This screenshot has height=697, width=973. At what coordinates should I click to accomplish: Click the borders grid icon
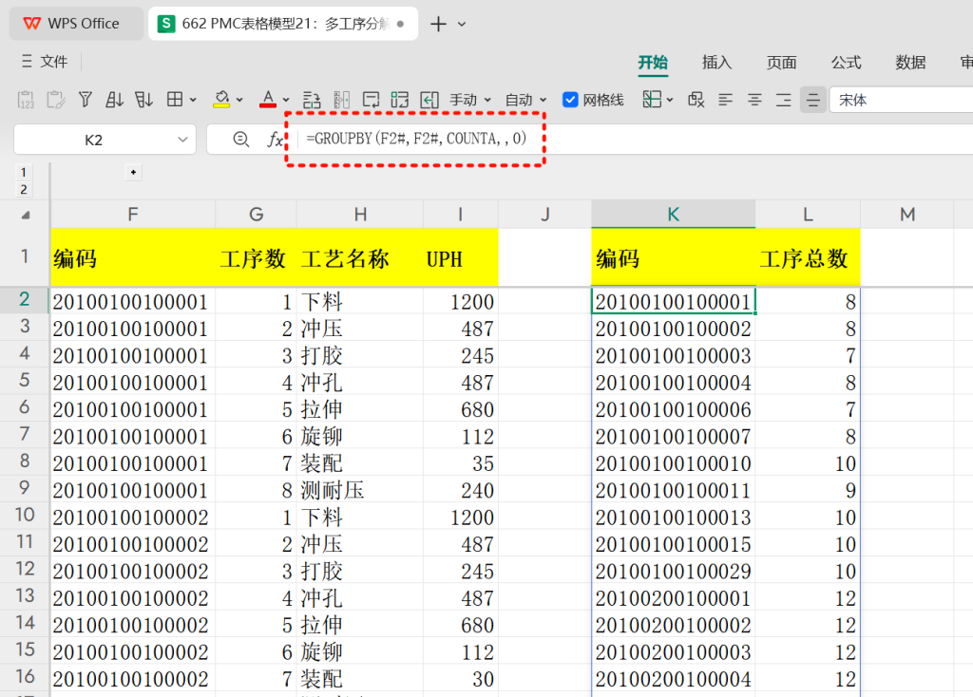[x=175, y=100]
